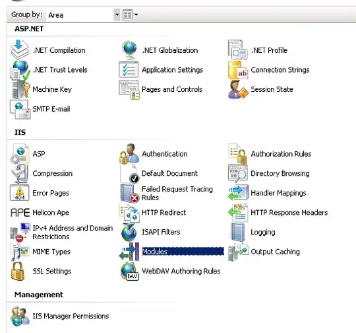Viewport: 356px width, 333px height.
Task: Open the ISAPI Filters icon
Action: 129,232
